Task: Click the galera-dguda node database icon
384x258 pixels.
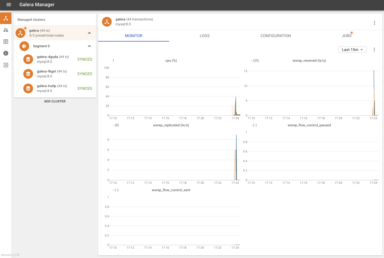Action: [28, 59]
